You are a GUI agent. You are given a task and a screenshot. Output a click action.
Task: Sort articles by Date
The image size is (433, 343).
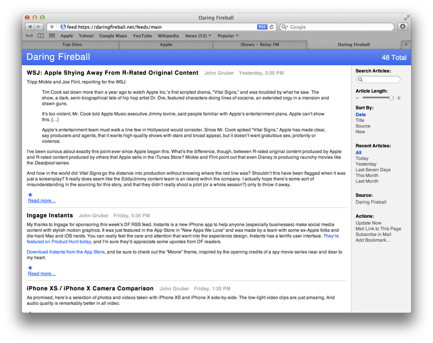tap(361, 114)
